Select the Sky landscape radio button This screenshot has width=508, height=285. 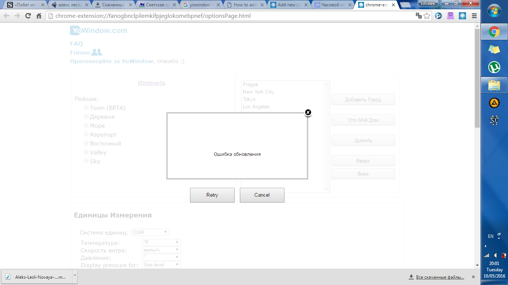(86, 161)
